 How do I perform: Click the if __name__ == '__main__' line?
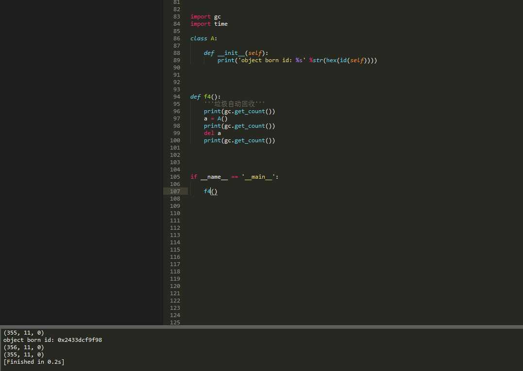[x=235, y=177]
